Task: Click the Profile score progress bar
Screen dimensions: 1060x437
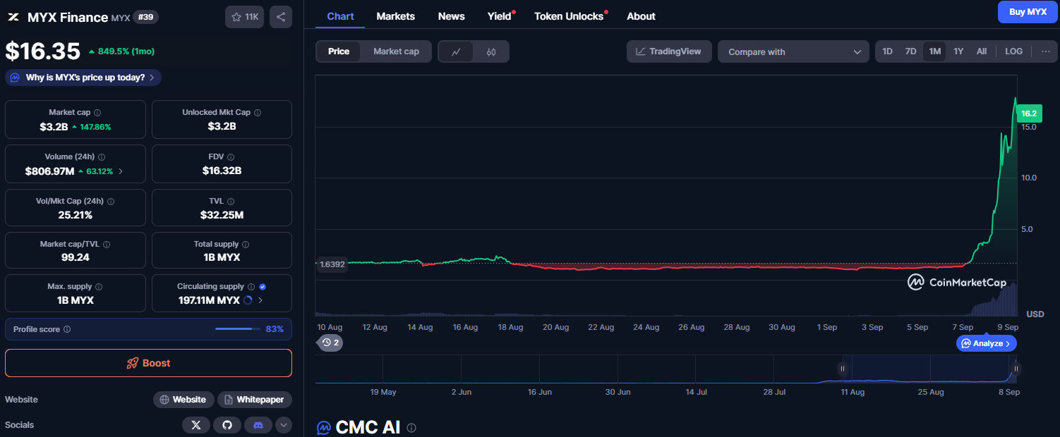Action: (x=238, y=329)
